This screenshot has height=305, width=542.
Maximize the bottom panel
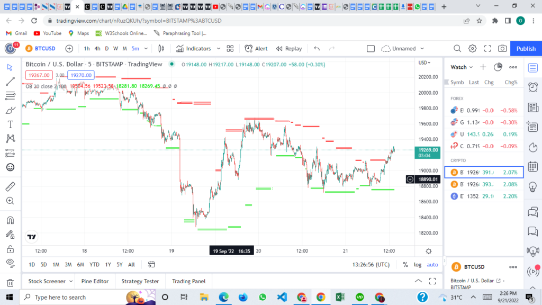pos(432,281)
